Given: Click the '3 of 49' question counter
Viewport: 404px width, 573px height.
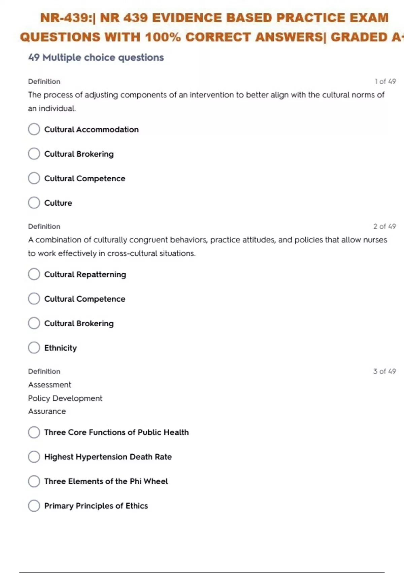Looking at the screenshot, I should (384, 371).
